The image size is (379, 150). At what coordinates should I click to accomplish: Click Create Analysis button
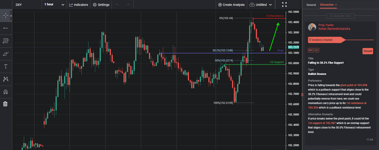pyautogui.click(x=231, y=4)
